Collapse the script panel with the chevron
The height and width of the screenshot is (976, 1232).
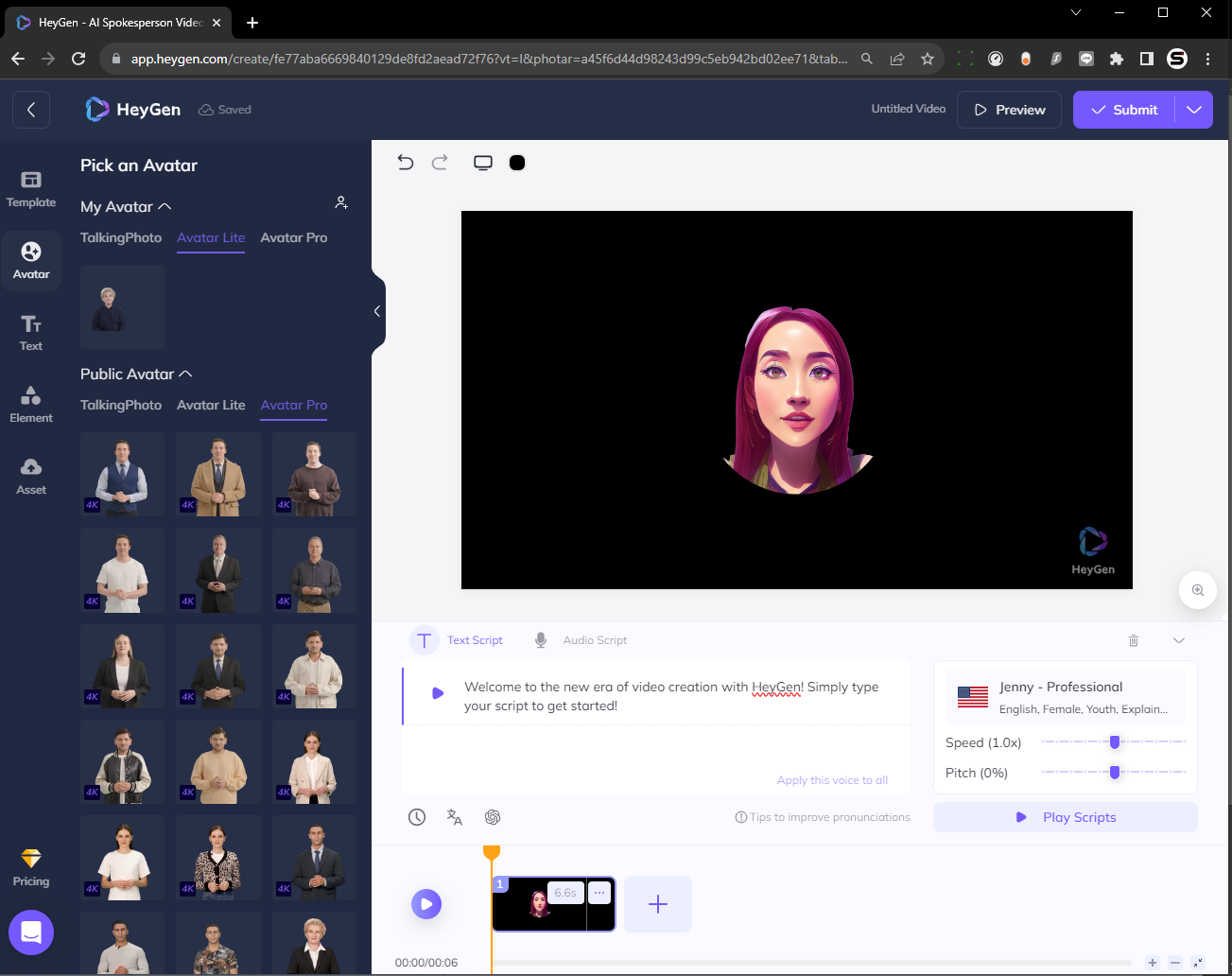click(1179, 640)
